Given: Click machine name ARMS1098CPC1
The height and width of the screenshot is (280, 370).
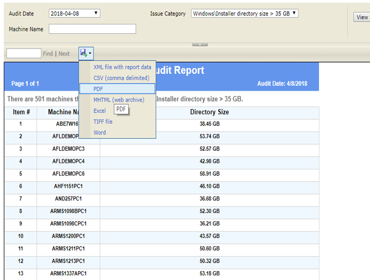Looking at the screenshot, I should point(68,224).
